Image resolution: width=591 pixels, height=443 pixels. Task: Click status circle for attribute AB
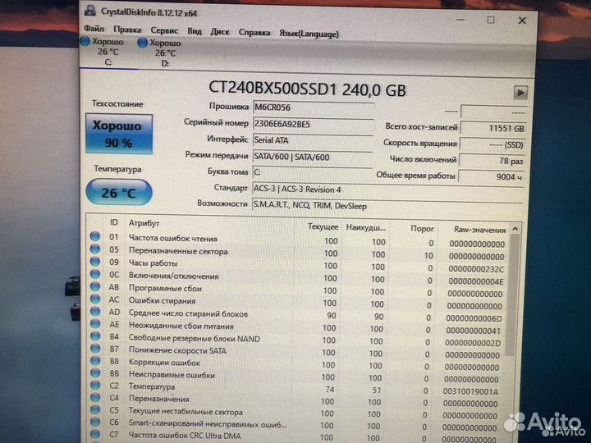point(95,286)
